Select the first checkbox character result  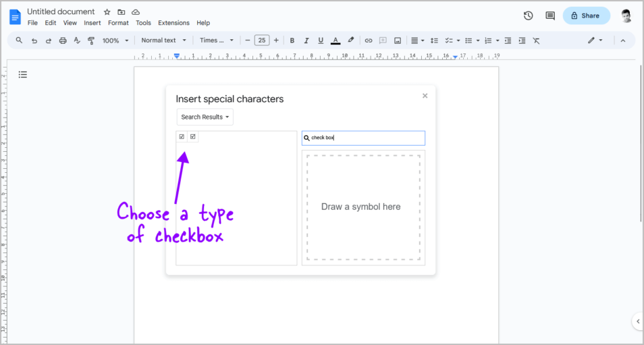[x=182, y=137]
